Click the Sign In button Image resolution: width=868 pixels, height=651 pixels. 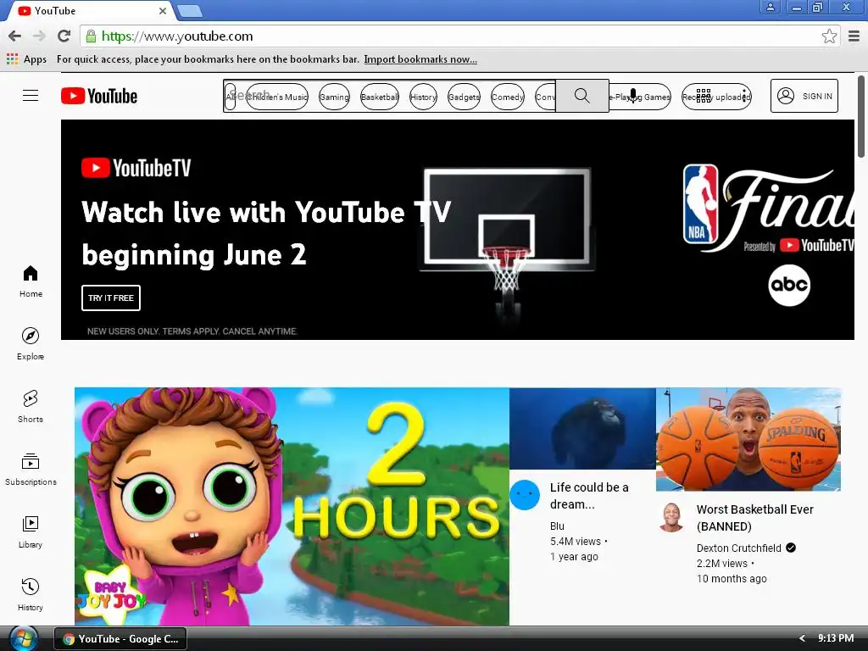(804, 96)
